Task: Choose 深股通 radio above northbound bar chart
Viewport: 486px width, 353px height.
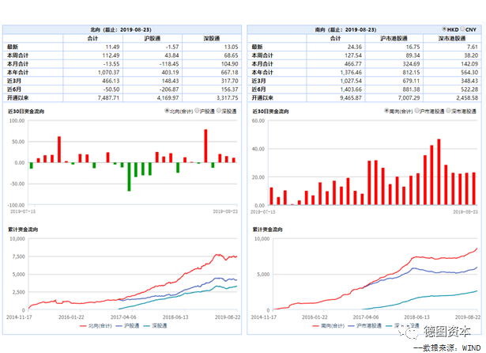Action: [x=217, y=112]
